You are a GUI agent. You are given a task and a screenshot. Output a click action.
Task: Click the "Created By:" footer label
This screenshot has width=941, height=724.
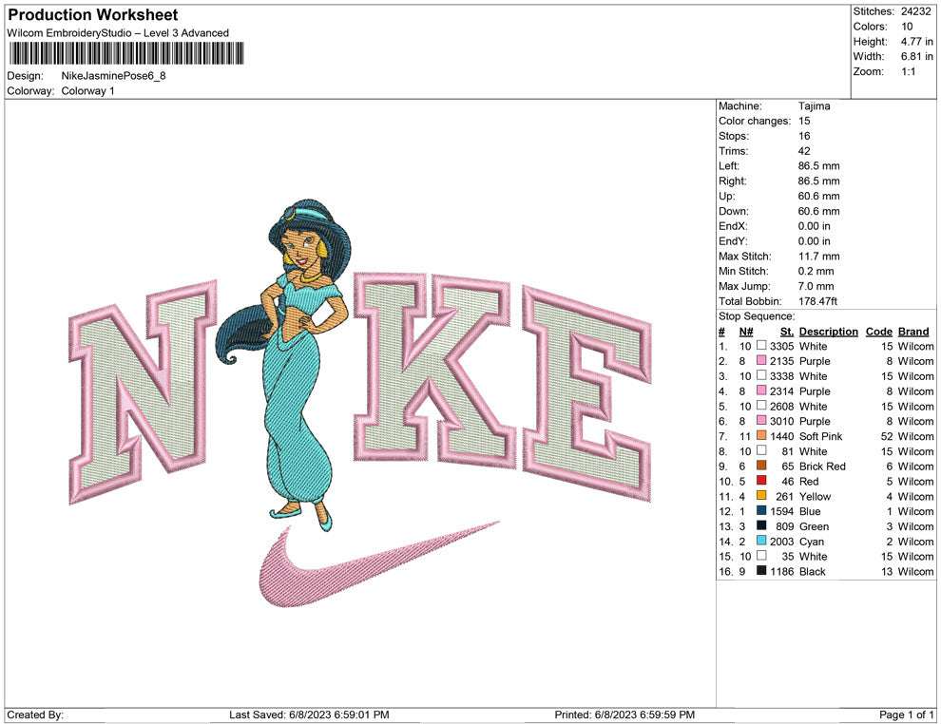tap(35, 714)
